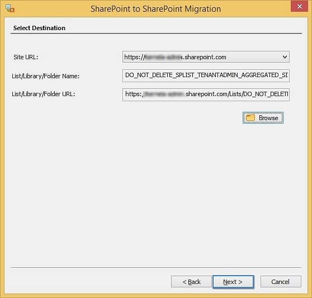Go to the next step with Next

click(233, 282)
